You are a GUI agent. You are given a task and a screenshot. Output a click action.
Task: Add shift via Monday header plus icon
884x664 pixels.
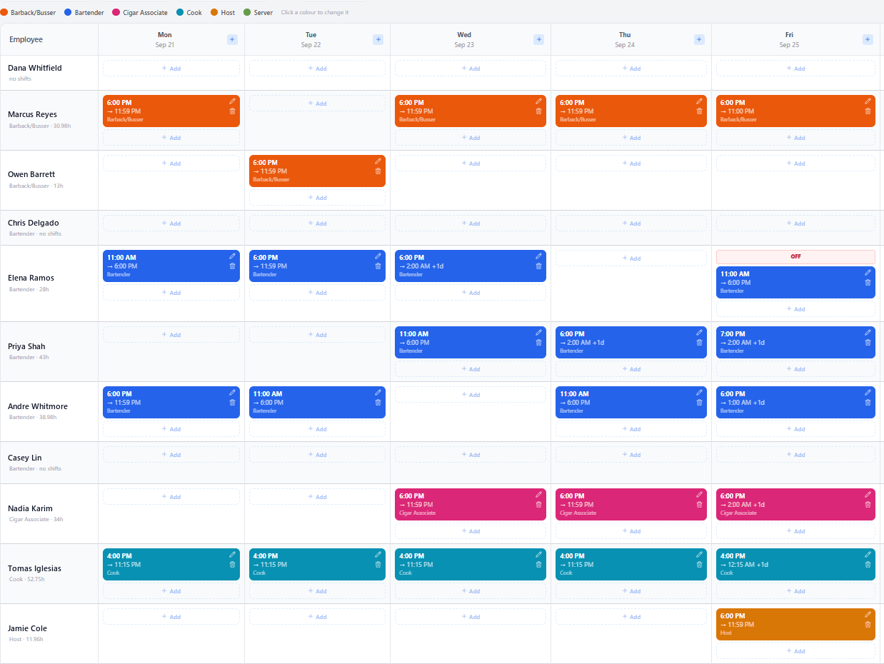click(x=232, y=40)
